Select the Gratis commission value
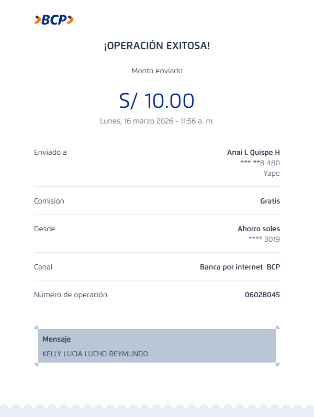The height and width of the screenshot is (417, 314). 270,201
